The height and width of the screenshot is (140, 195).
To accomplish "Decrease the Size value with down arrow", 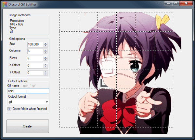I will coord(45,46).
